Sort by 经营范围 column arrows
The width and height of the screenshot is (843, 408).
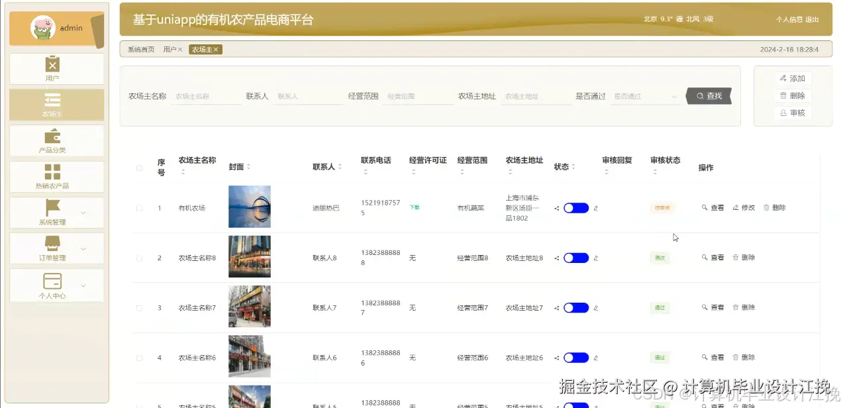[462, 172]
